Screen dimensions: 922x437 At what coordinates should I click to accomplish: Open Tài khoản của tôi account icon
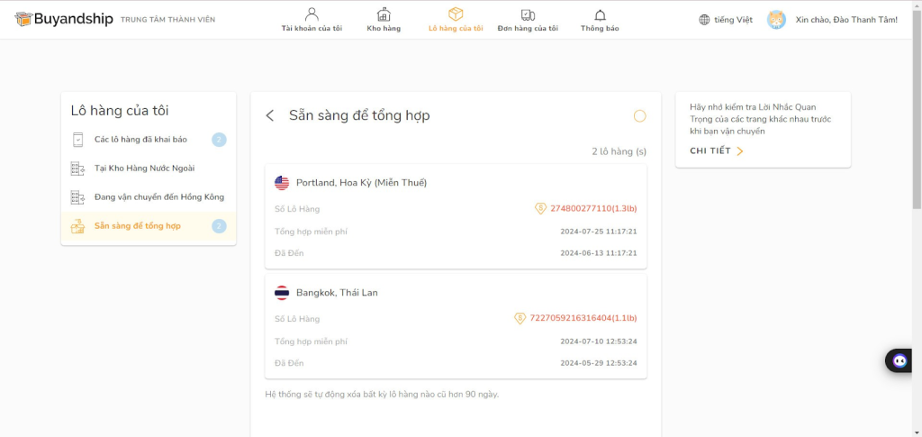[x=312, y=14]
